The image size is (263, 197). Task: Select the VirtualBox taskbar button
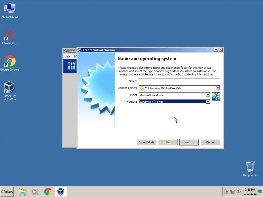point(61,192)
